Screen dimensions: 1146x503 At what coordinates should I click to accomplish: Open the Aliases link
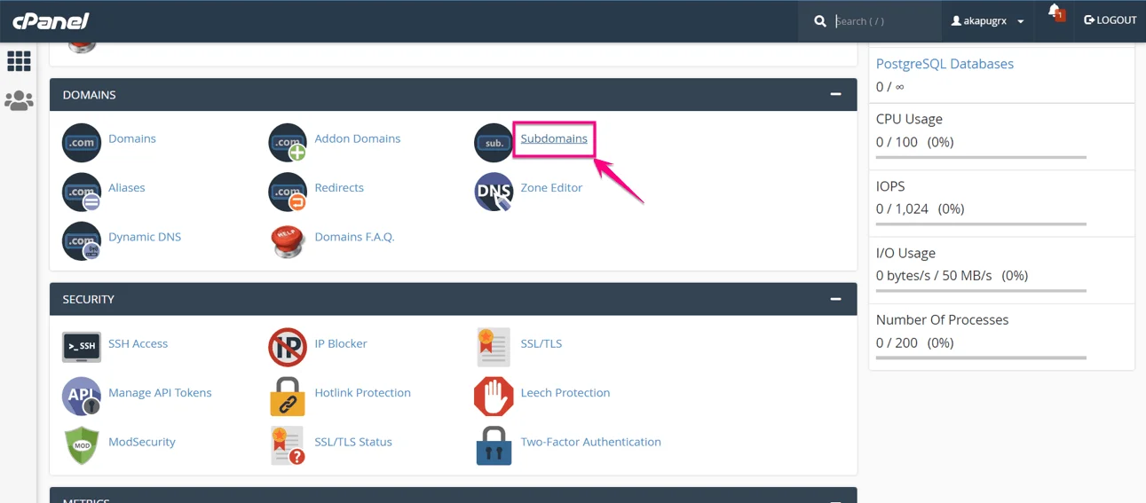pyautogui.click(x=127, y=187)
